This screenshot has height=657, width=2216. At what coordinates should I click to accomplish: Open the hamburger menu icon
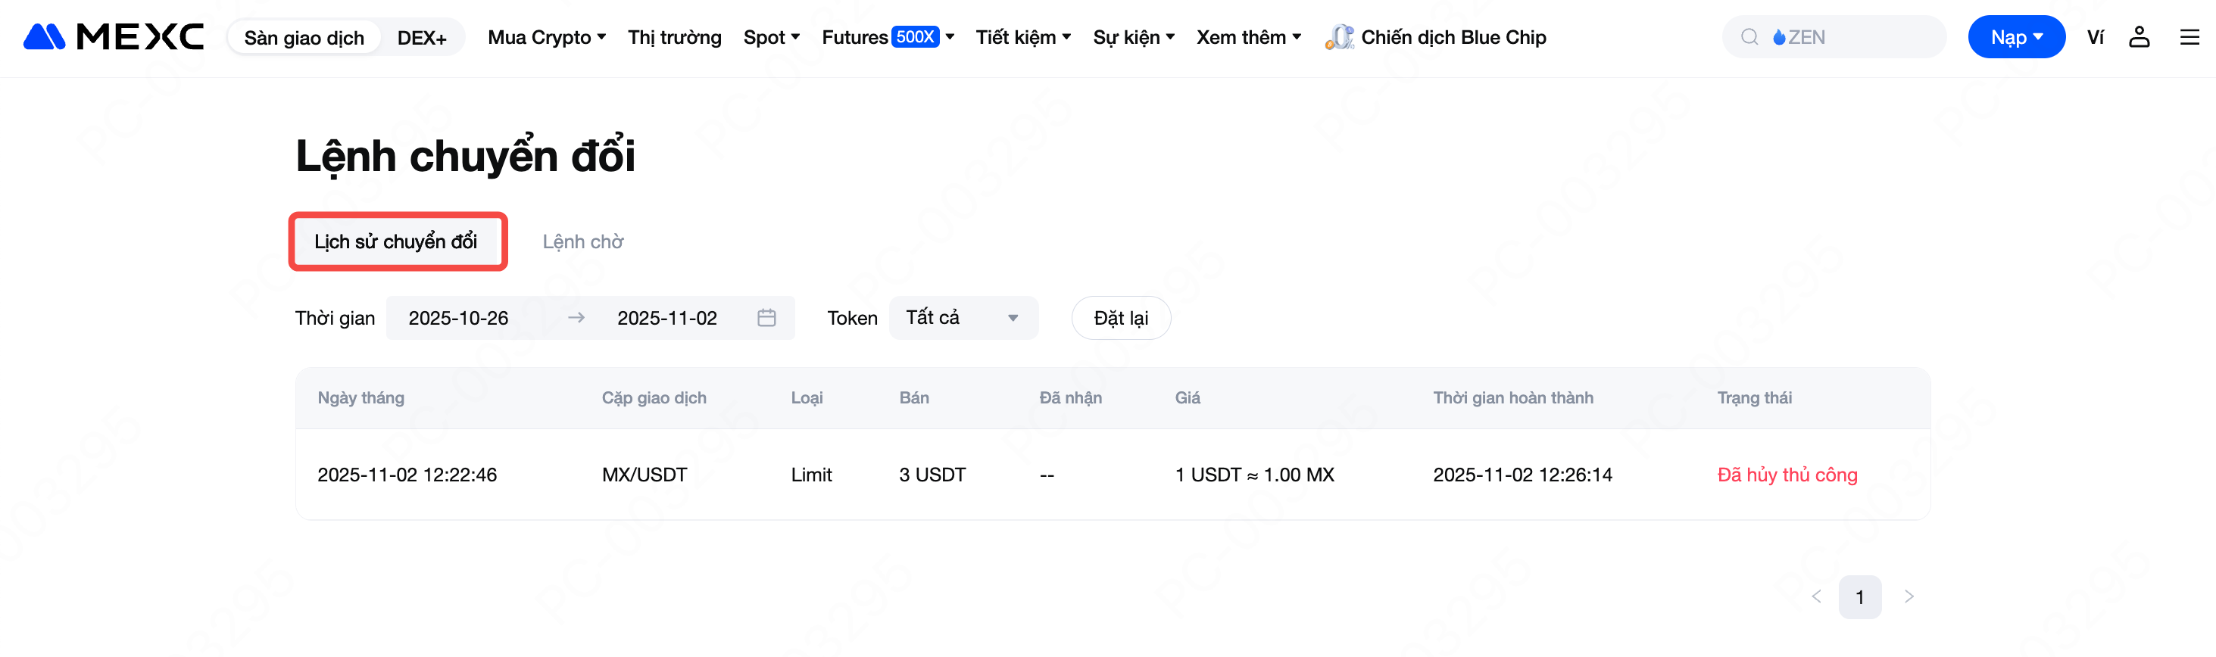tap(2189, 37)
